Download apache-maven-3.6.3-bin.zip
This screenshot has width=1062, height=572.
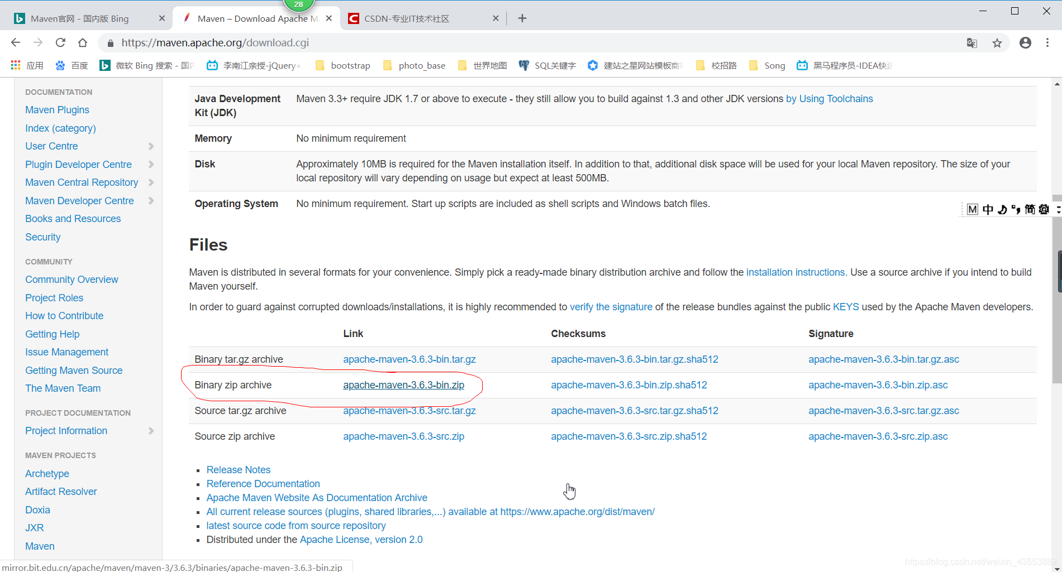(403, 385)
